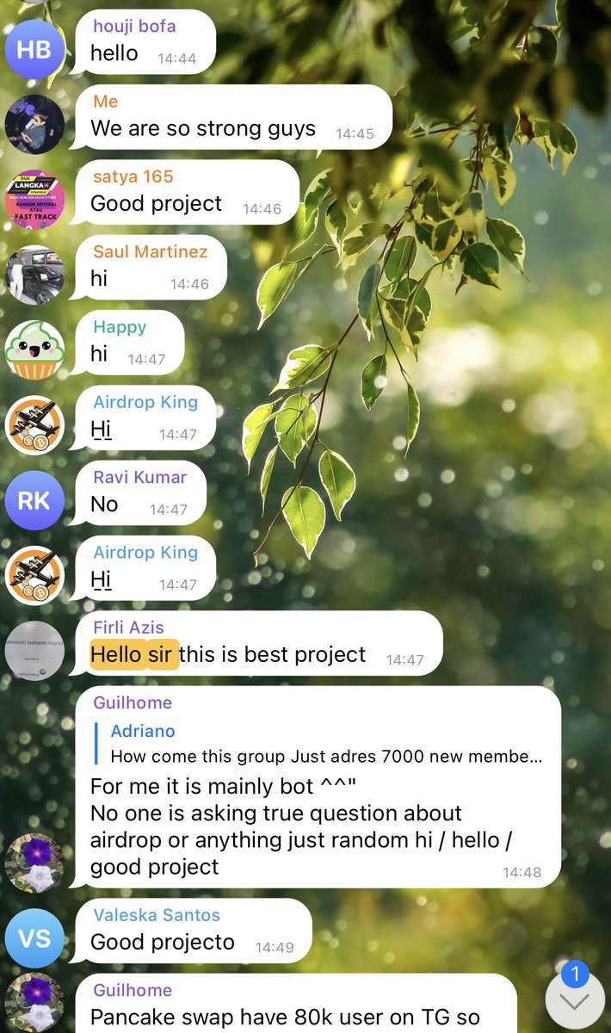The image size is (611, 1033).
Task: Open Valeska Santos's VS avatar
Action: click(34, 938)
